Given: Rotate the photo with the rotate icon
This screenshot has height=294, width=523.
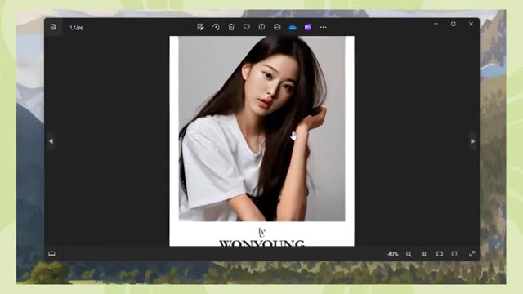Looking at the screenshot, I should click(x=216, y=27).
